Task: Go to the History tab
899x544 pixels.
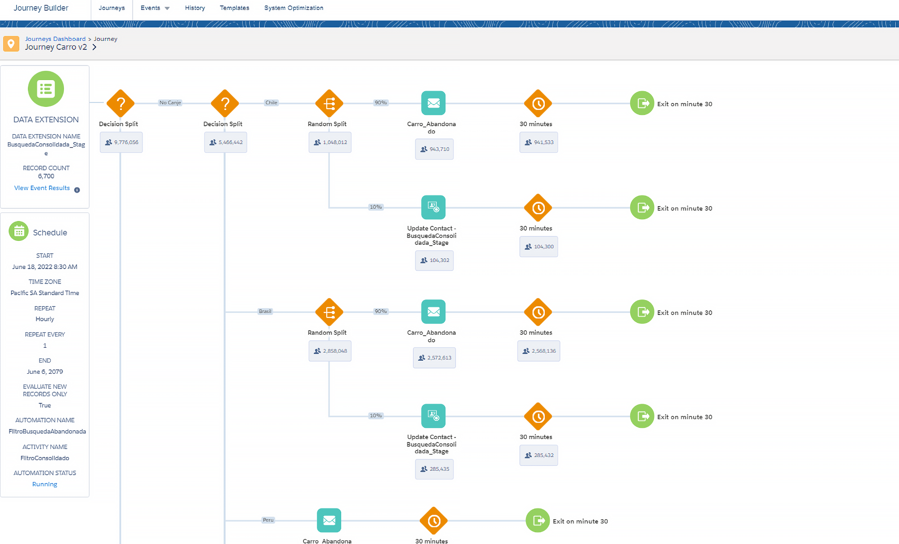Action: click(195, 8)
